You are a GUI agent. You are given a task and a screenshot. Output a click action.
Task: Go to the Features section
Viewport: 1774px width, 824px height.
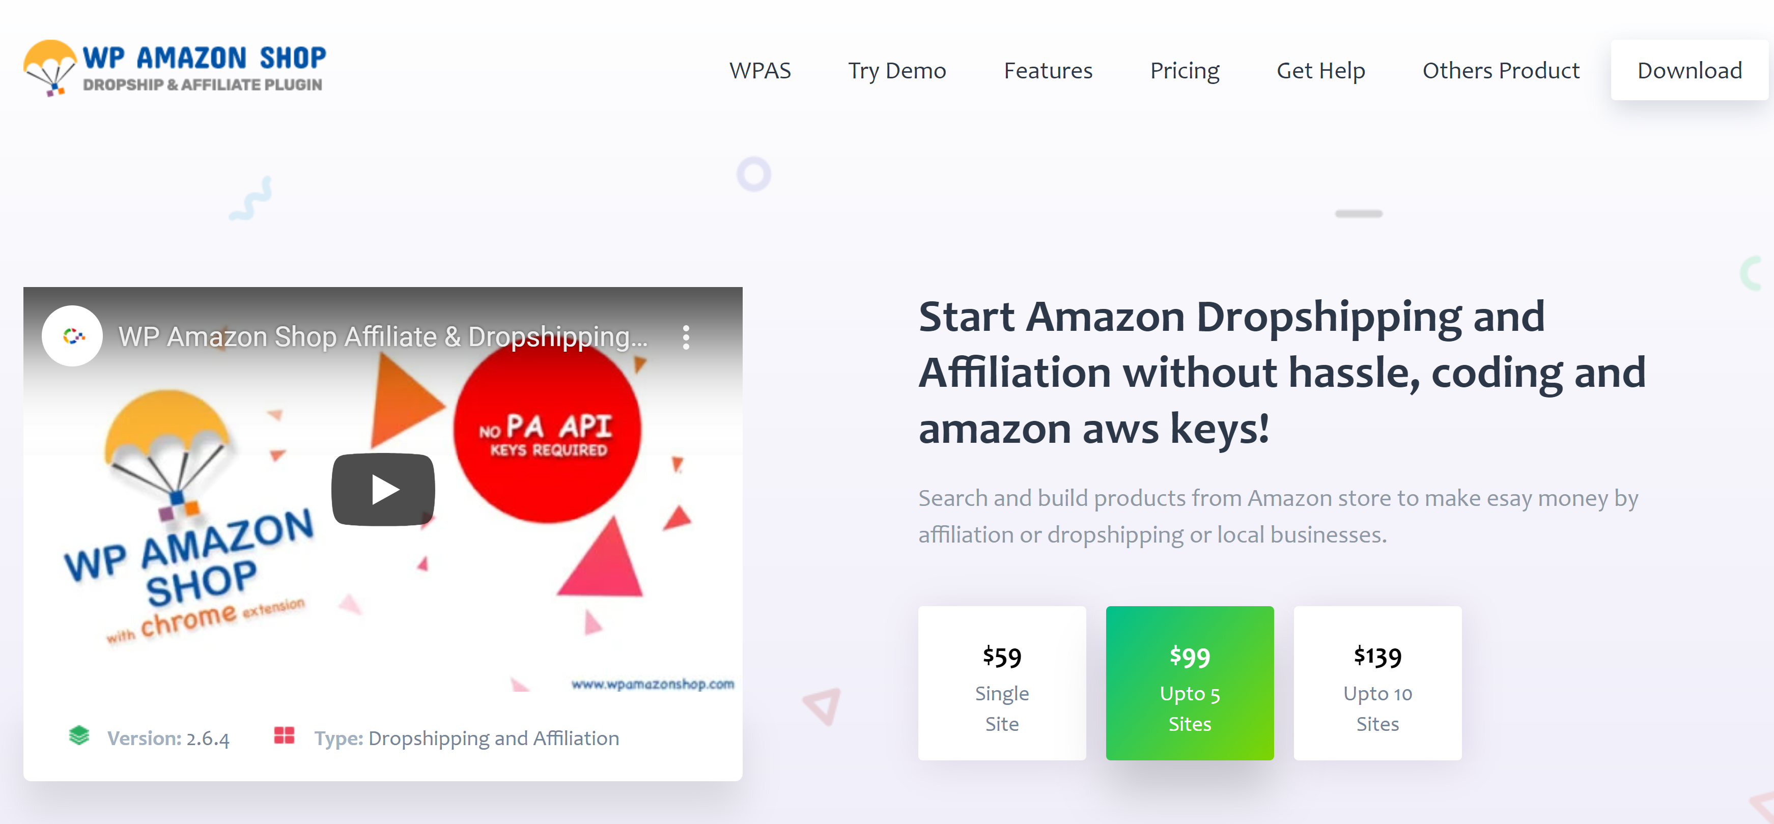[1048, 70]
